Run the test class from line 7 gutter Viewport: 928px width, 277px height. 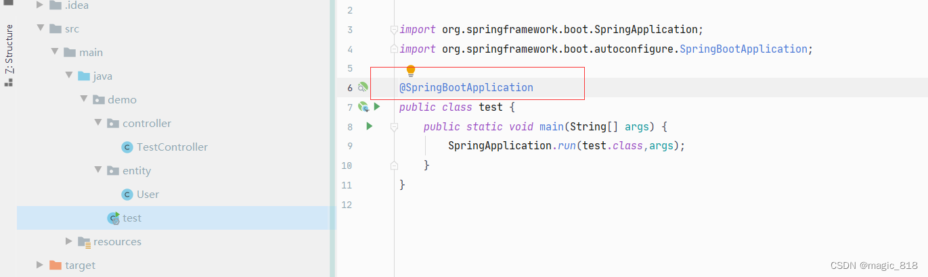coord(377,107)
